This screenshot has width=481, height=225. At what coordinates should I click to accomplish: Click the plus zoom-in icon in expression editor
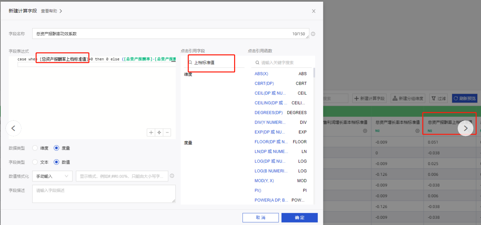pyautogui.click(x=151, y=133)
